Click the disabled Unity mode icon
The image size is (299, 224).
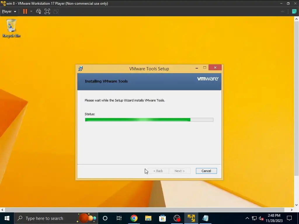pos(56,11)
